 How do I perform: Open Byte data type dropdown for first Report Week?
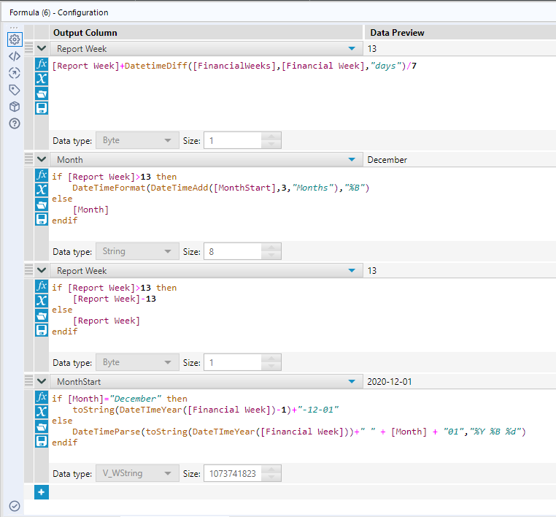pos(137,140)
